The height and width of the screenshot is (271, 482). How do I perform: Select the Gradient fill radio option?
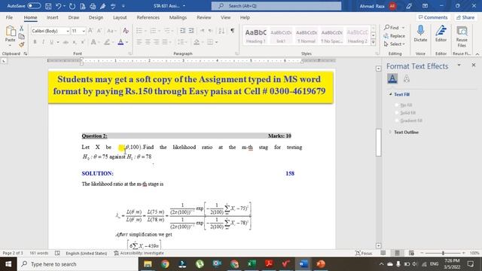pos(397,120)
